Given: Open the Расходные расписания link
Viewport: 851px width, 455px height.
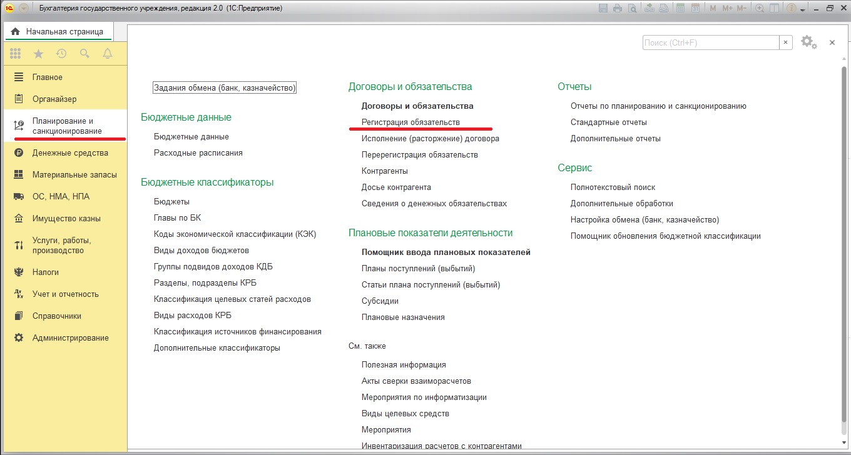Looking at the screenshot, I should click(x=198, y=152).
